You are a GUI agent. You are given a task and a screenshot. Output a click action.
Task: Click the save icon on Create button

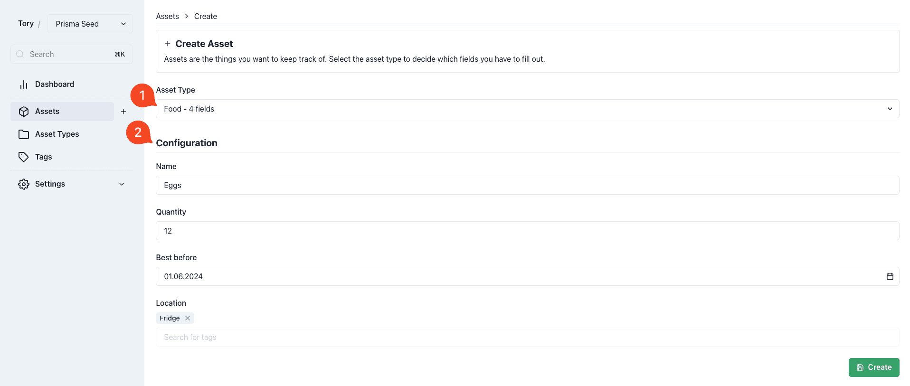(x=860, y=367)
